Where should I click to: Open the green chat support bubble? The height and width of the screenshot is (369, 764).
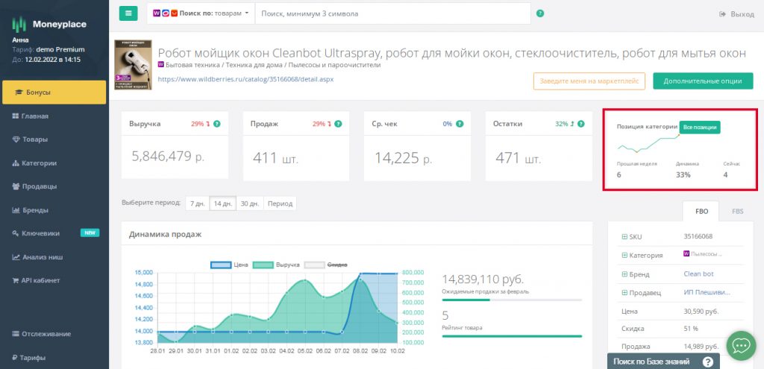click(x=740, y=346)
